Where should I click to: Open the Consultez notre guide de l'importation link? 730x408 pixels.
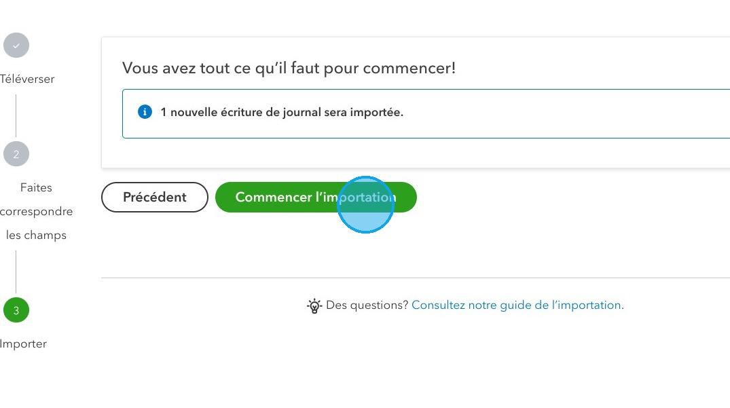tap(517, 305)
